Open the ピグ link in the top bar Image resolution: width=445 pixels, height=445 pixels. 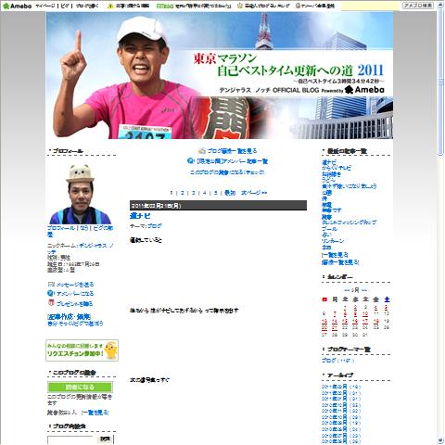[x=65, y=6]
